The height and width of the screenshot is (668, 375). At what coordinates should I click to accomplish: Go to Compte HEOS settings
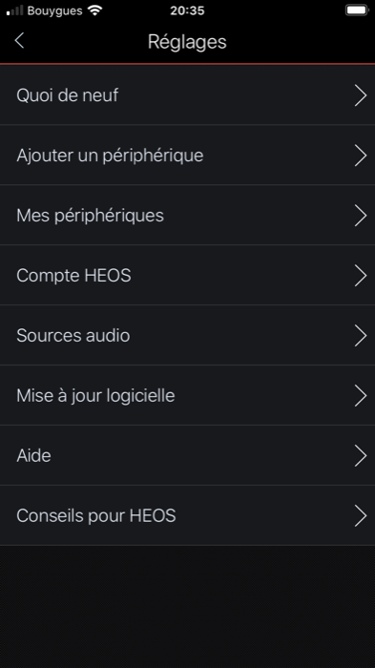pos(187,275)
